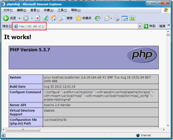173x140 pixels.
Task: Click the "PHP Version 5.3.7" heading
Action: point(30,50)
